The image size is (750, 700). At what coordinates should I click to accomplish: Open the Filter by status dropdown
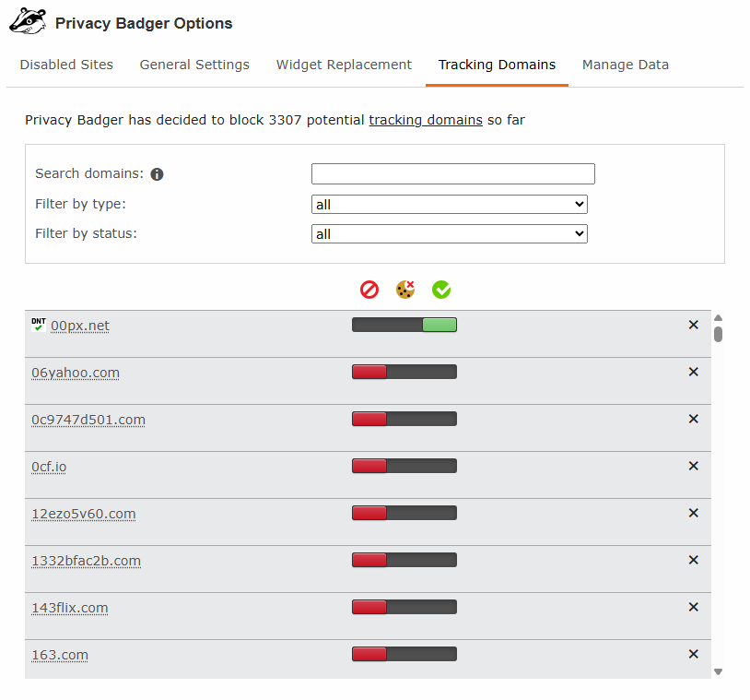click(449, 233)
